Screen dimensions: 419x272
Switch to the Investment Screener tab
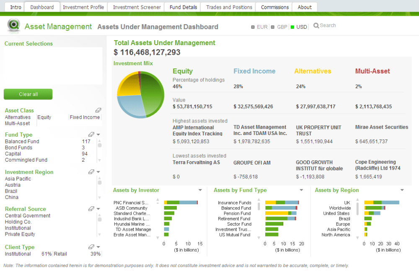(x=137, y=7)
